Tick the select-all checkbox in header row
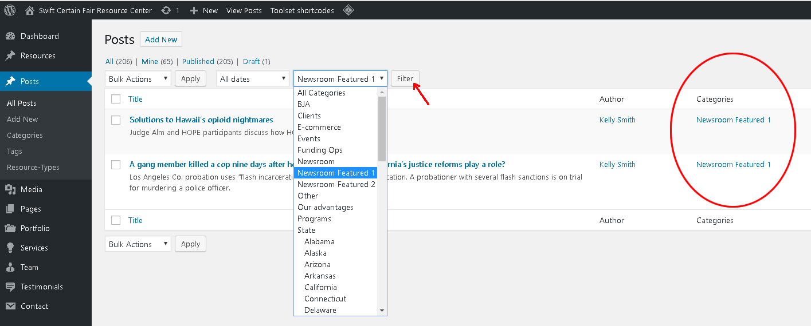 tap(116, 99)
